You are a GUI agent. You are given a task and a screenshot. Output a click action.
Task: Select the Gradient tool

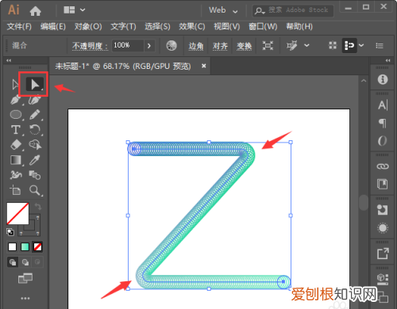(16, 160)
